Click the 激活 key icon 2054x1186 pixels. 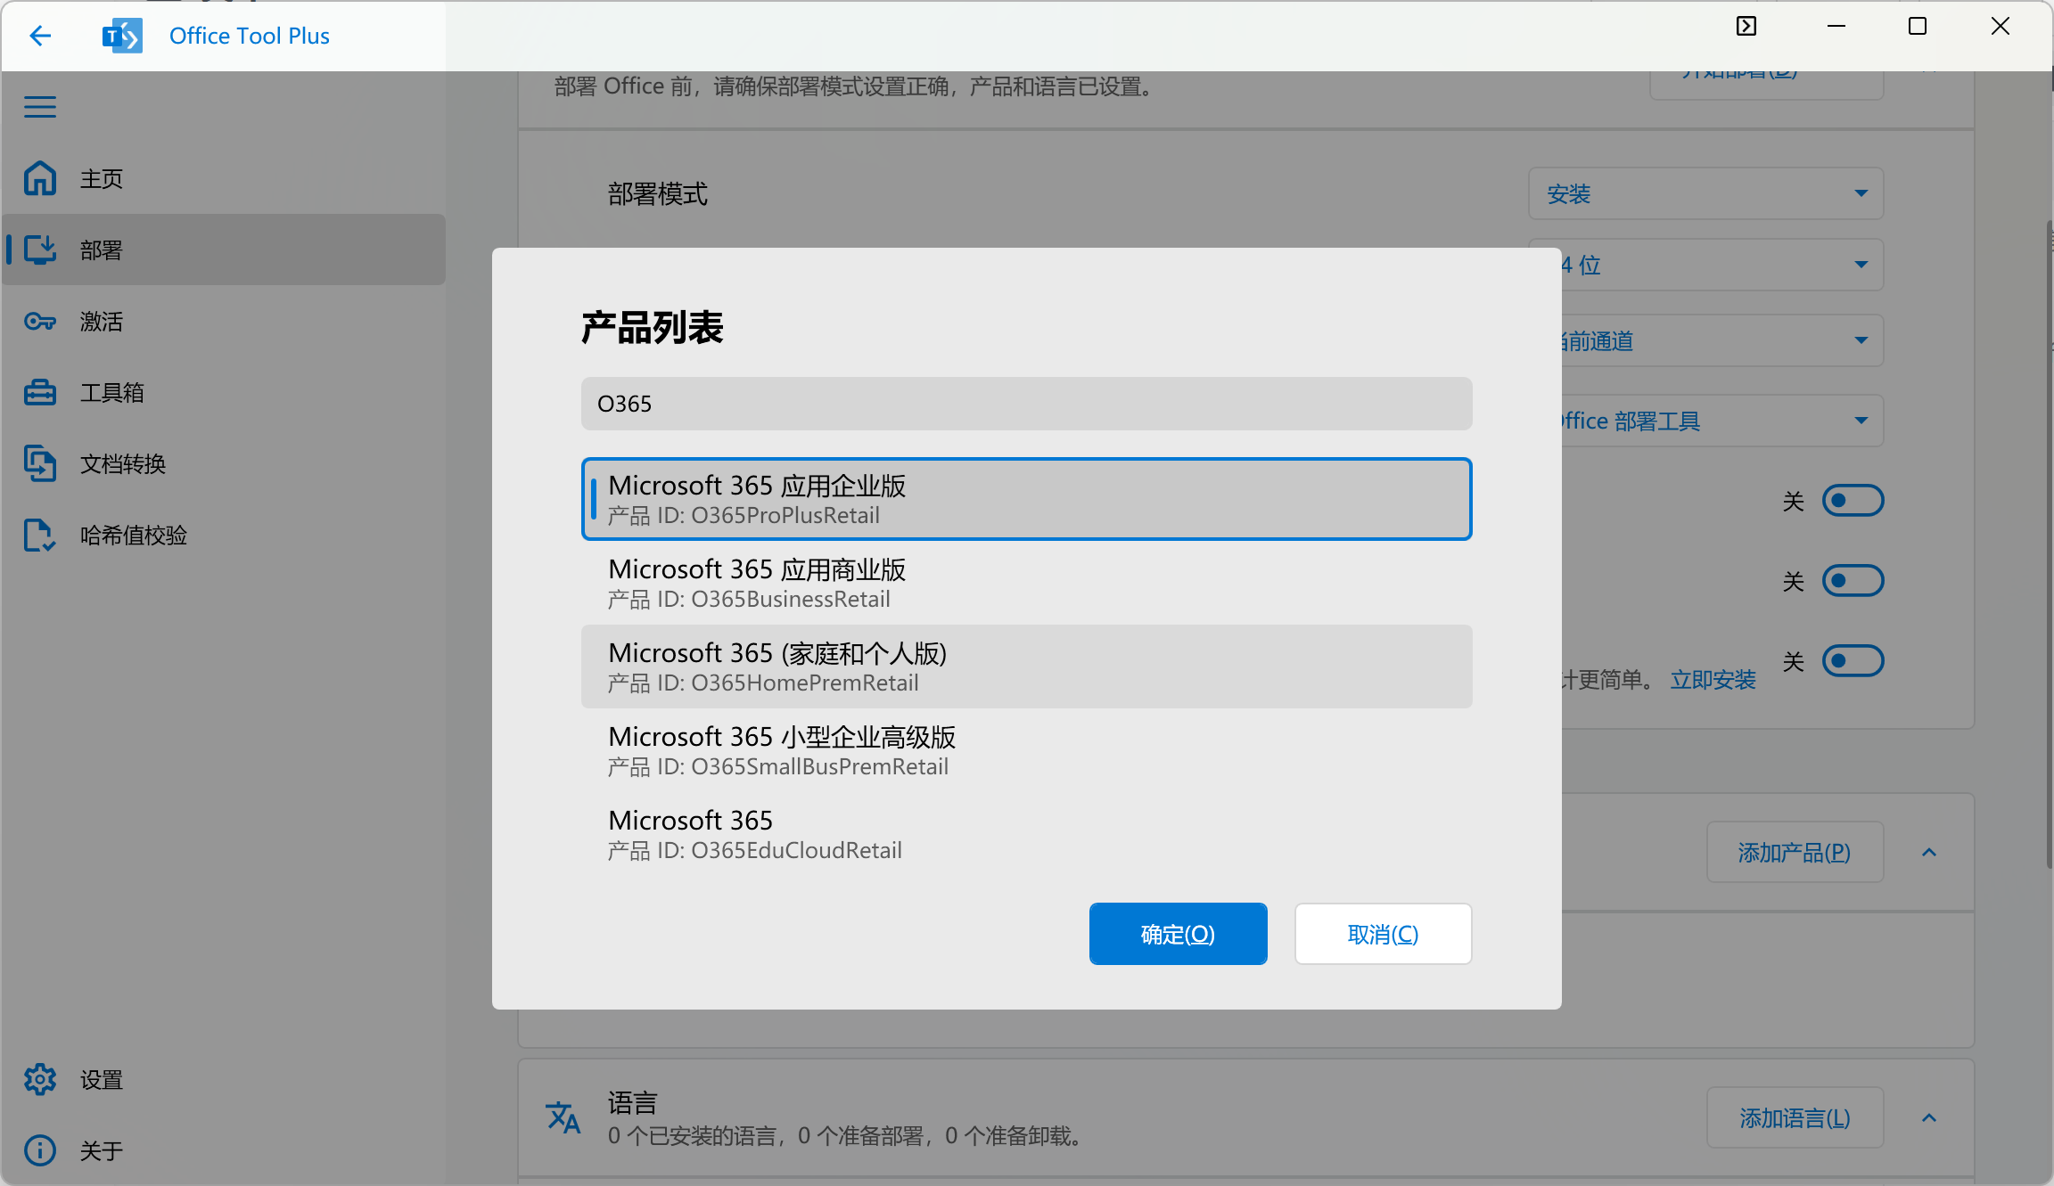40,321
